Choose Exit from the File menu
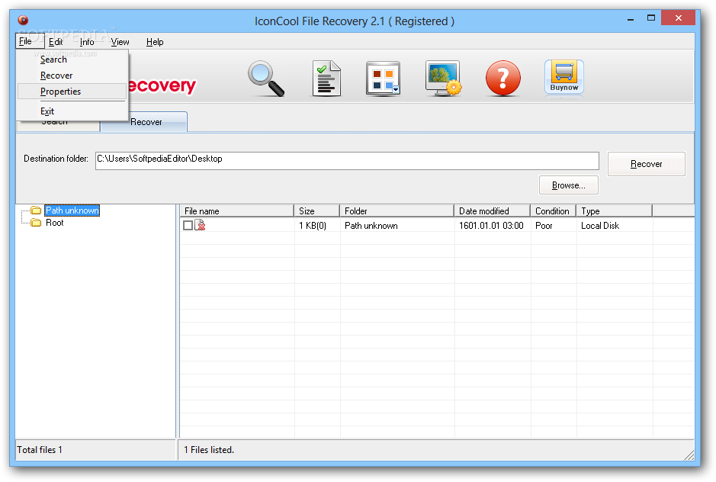 72,111
